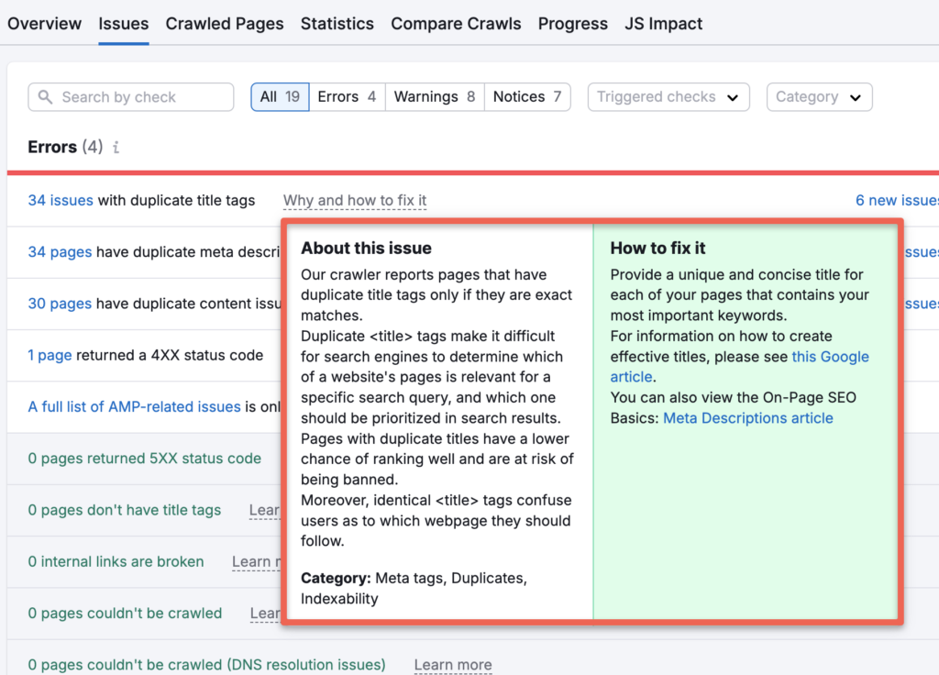The width and height of the screenshot is (939, 675).
Task: Open the Crawled Pages tab
Action: [x=224, y=24]
